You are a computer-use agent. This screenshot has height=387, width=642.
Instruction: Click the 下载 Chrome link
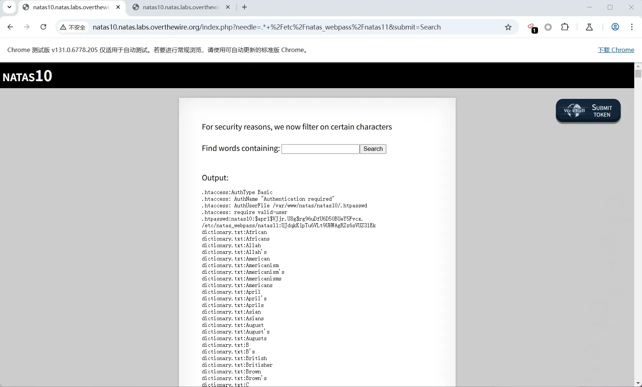(615, 50)
